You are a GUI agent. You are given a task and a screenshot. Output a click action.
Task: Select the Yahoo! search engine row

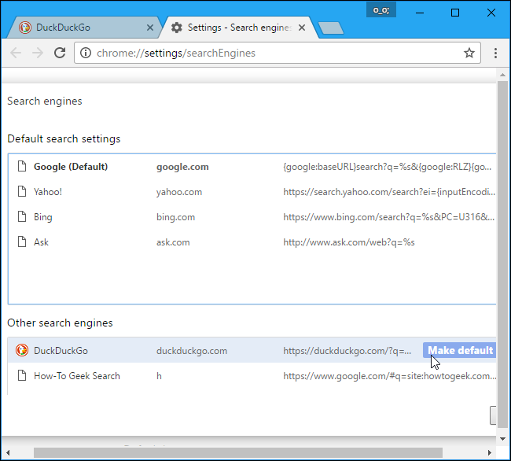157,192
